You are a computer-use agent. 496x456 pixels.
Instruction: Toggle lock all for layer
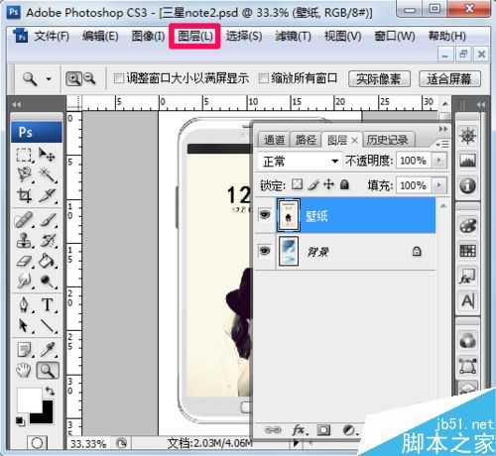click(344, 184)
